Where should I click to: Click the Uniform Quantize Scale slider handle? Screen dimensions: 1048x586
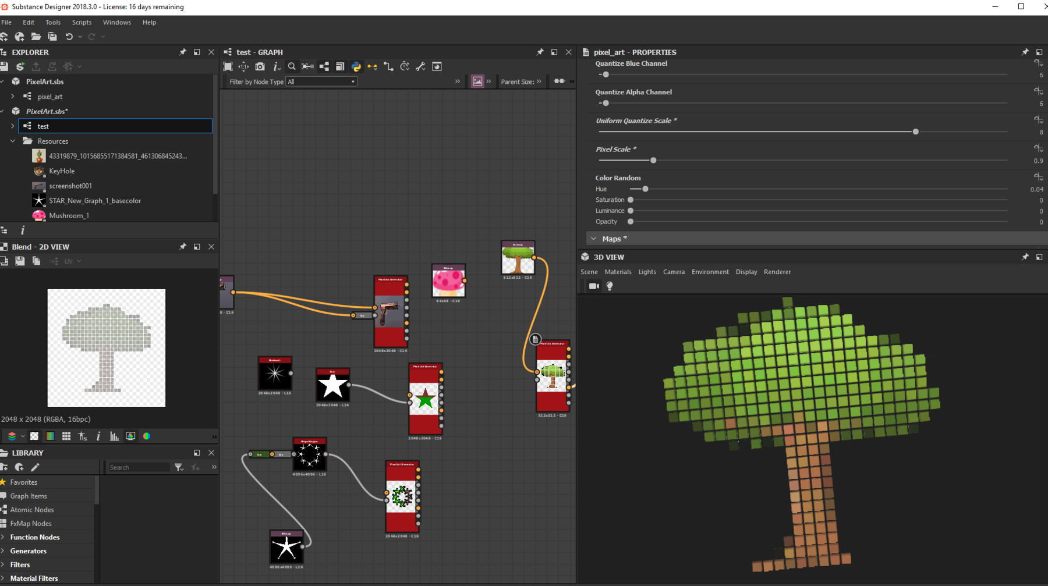(x=916, y=132)
